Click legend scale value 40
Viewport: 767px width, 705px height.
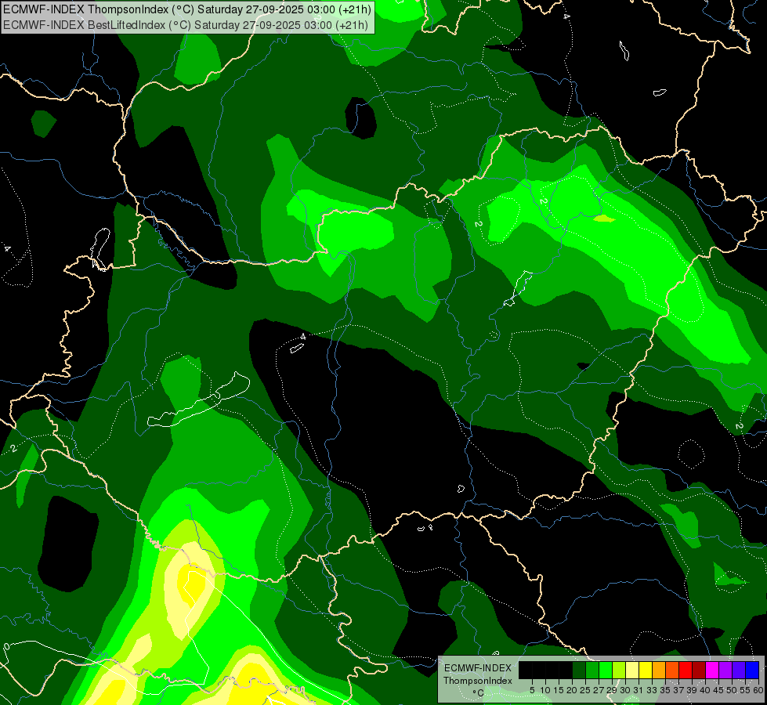[705, 690]
